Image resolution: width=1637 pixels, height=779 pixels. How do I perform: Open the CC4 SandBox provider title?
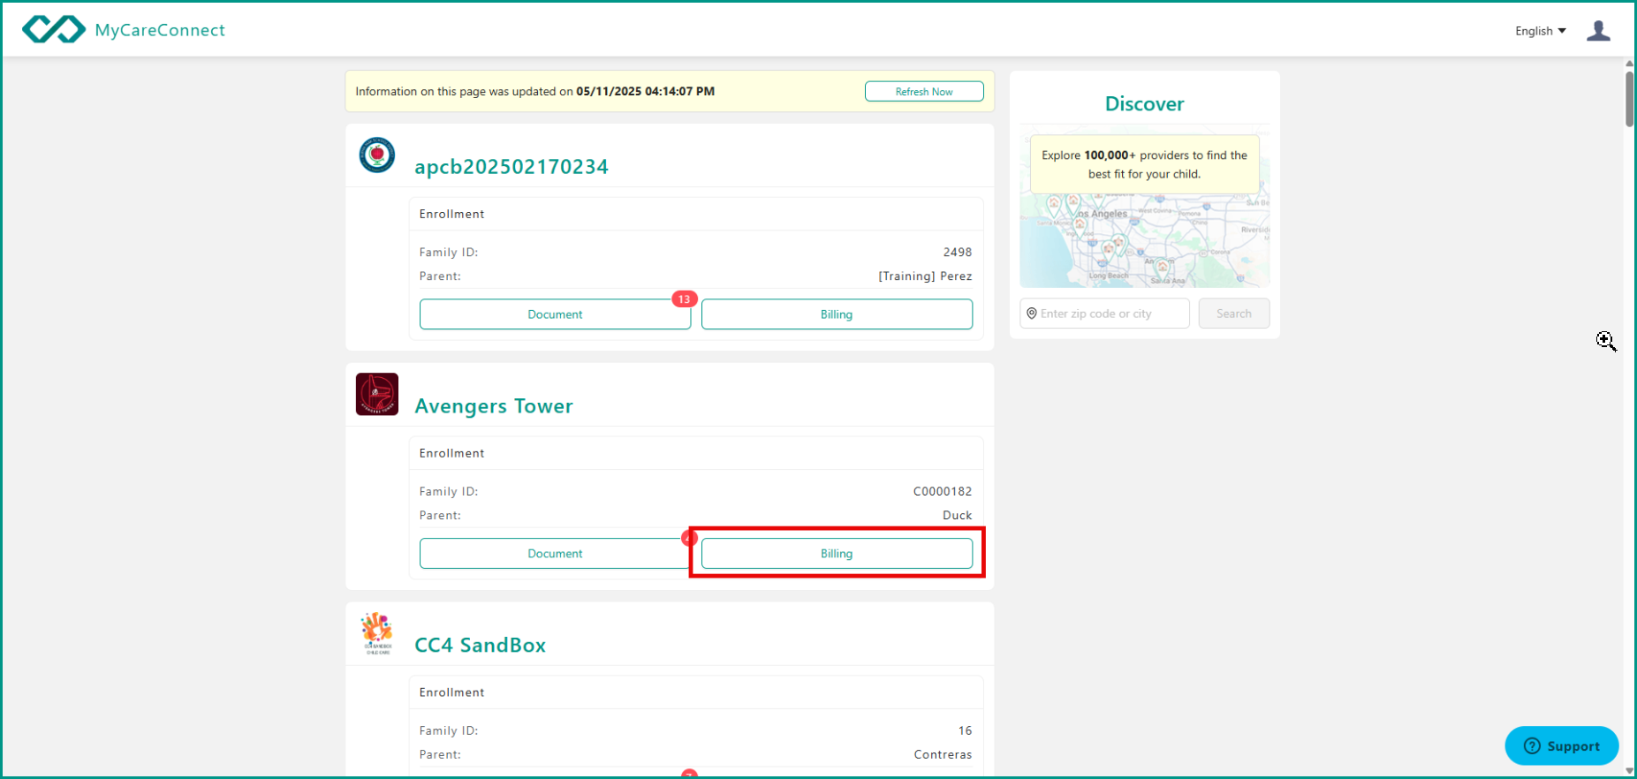point(481,646)
